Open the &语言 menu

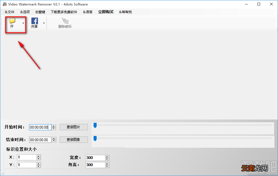(x=88, y=12)
